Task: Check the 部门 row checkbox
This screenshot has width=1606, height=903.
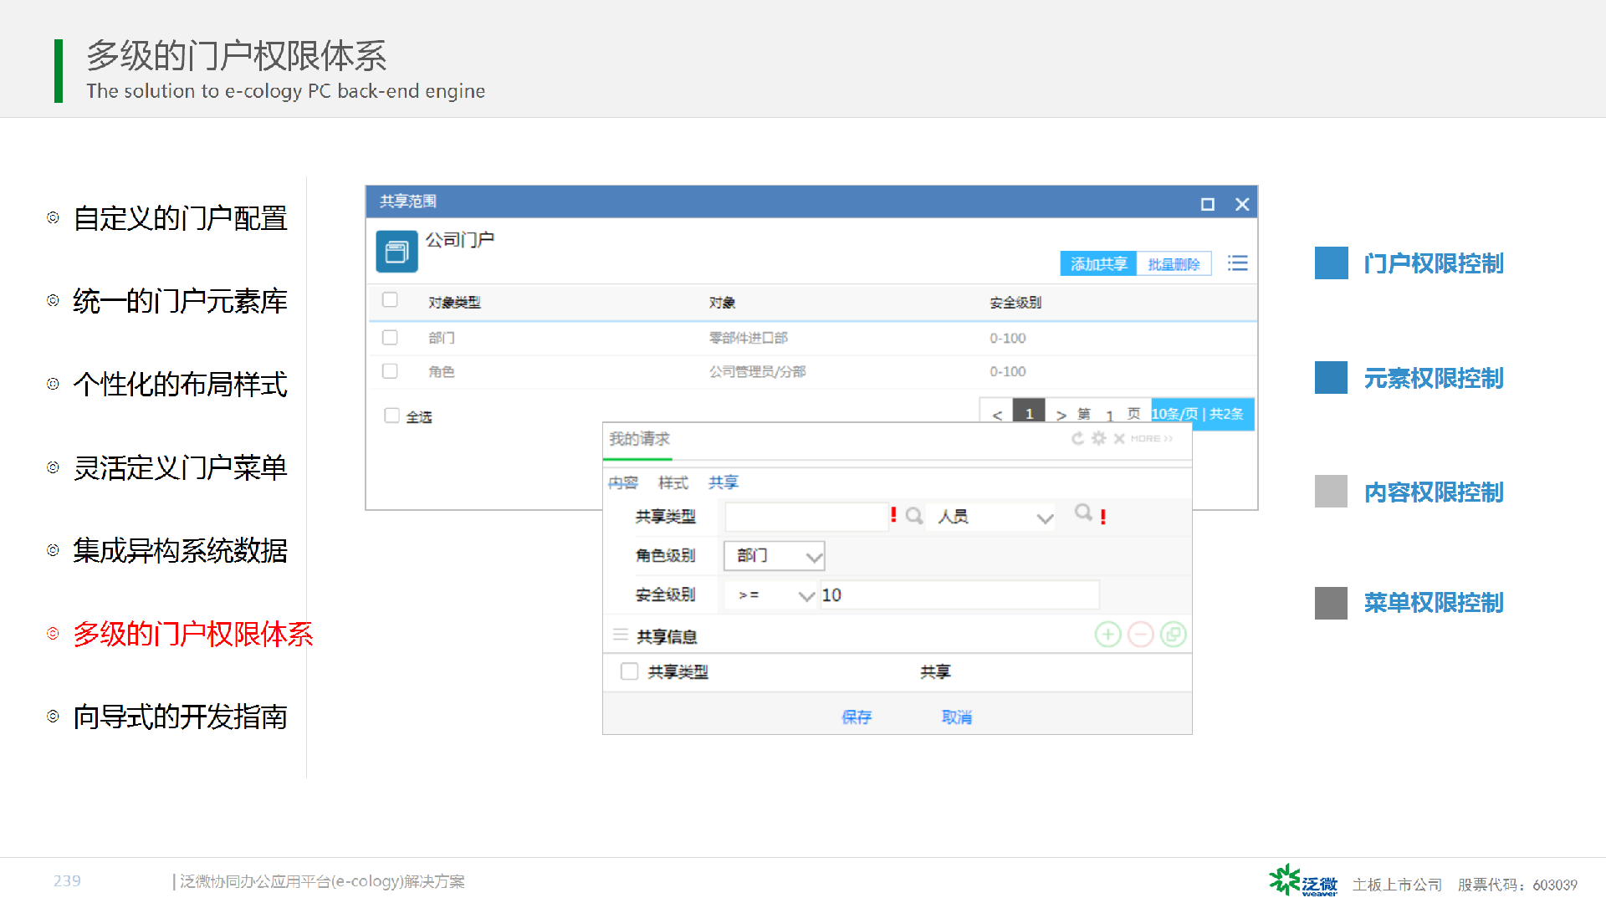Action: tap(390, 337)
